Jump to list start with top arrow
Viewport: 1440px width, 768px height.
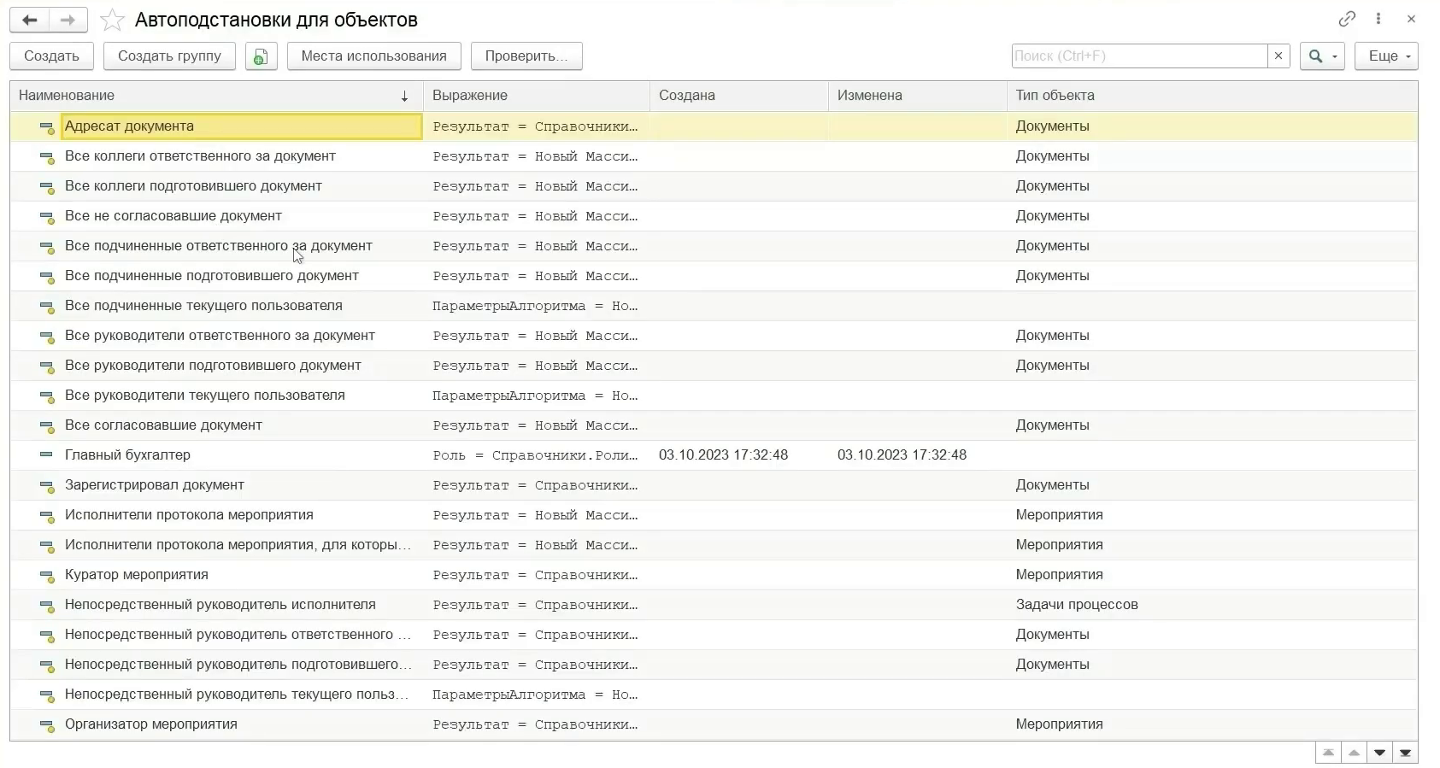pyautogui.click(x=1328, y=753)
